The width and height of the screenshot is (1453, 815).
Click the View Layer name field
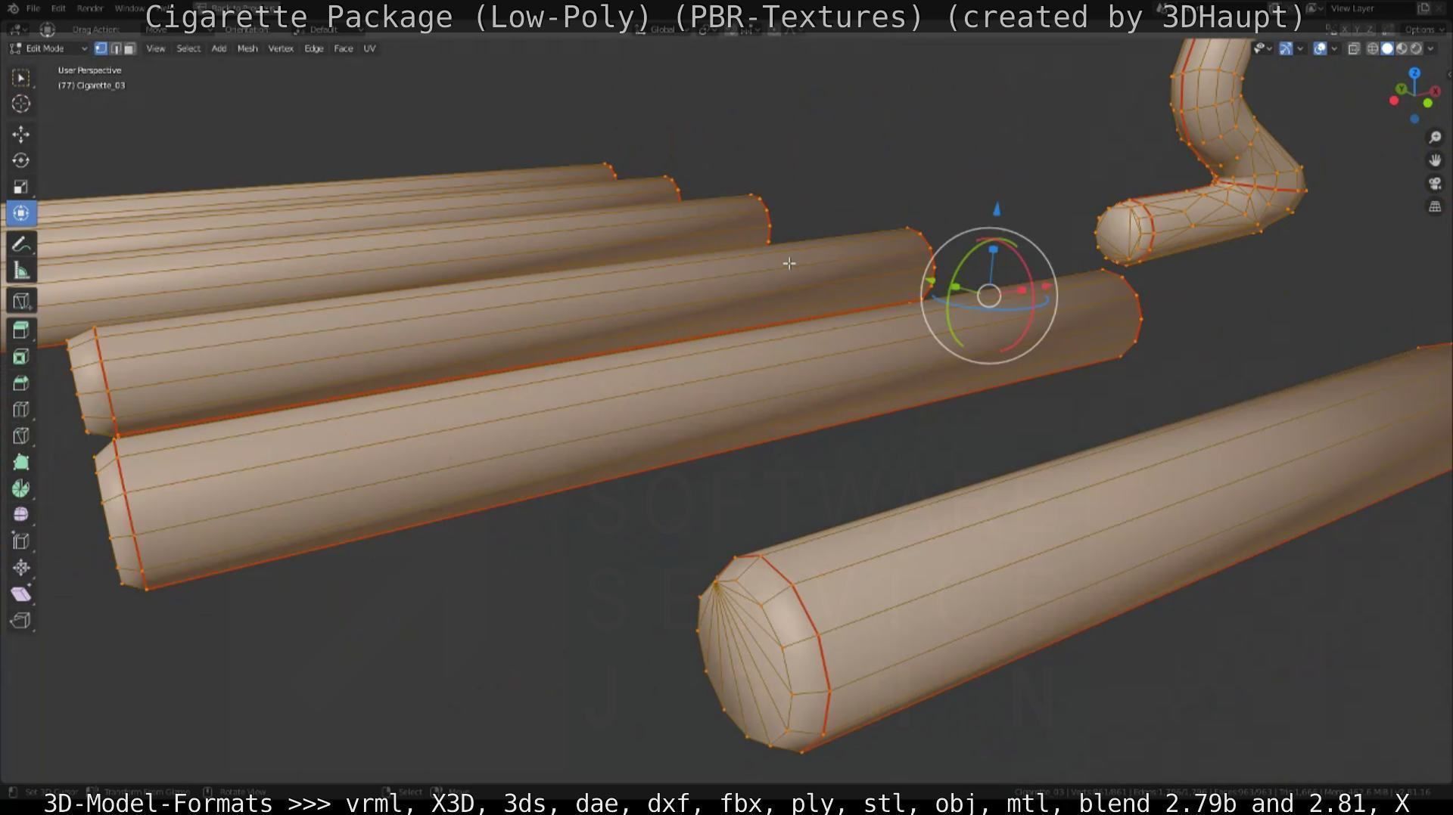tap(1371, 8)
